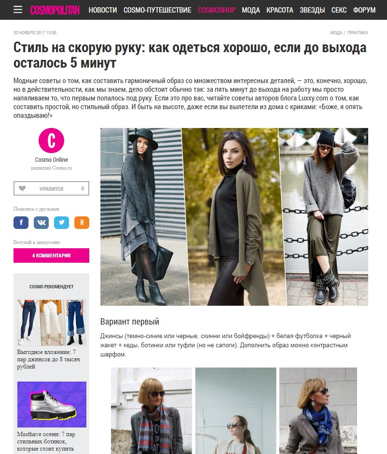Open the hamburger menu icon
The height and width of the screenshot is (454, 387).
(x=18, y=10)
